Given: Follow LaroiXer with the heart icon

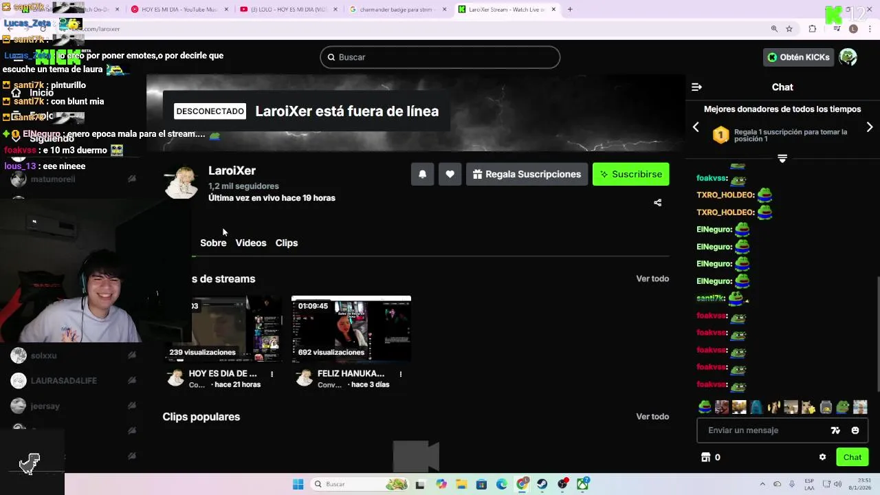Looking at the screenshot, I should pos(450,174).
